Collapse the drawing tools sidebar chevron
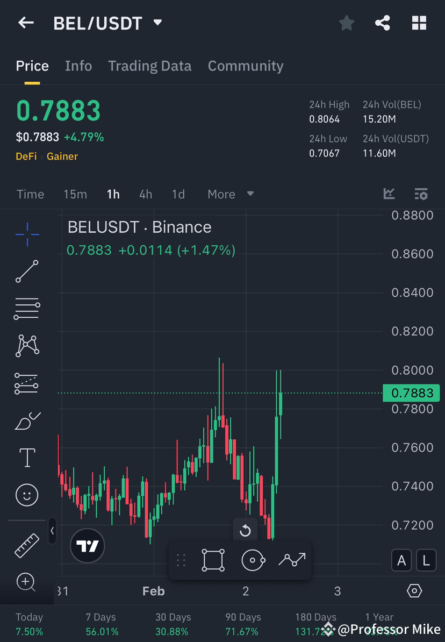Image resolution: width=445 pixels, height=642 pixels. point(53,531)
